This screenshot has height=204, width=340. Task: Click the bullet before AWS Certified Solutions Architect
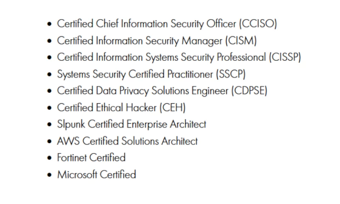pyautogui.click(x=50, y=141)
